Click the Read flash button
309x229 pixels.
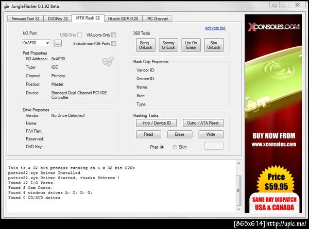pos(148,134)
